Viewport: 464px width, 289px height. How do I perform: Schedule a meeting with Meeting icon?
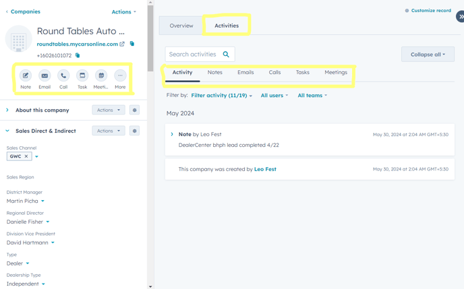pyautogui.click(x=101, y=75)
